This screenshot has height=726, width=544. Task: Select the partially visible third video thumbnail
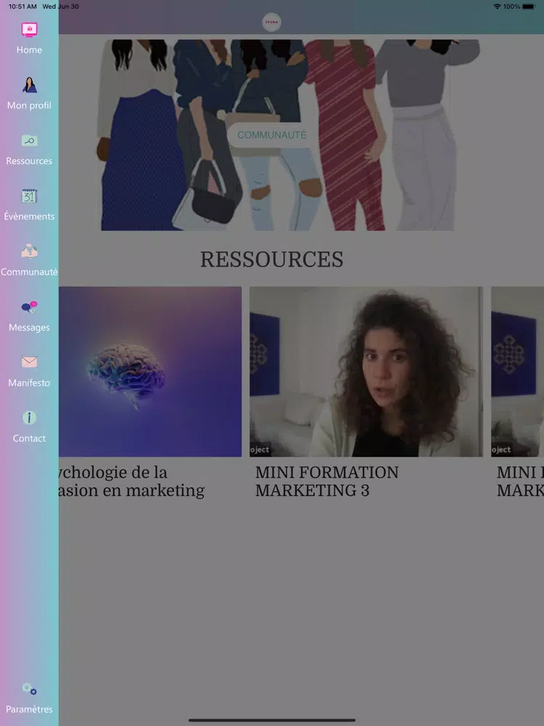[517, 371]
